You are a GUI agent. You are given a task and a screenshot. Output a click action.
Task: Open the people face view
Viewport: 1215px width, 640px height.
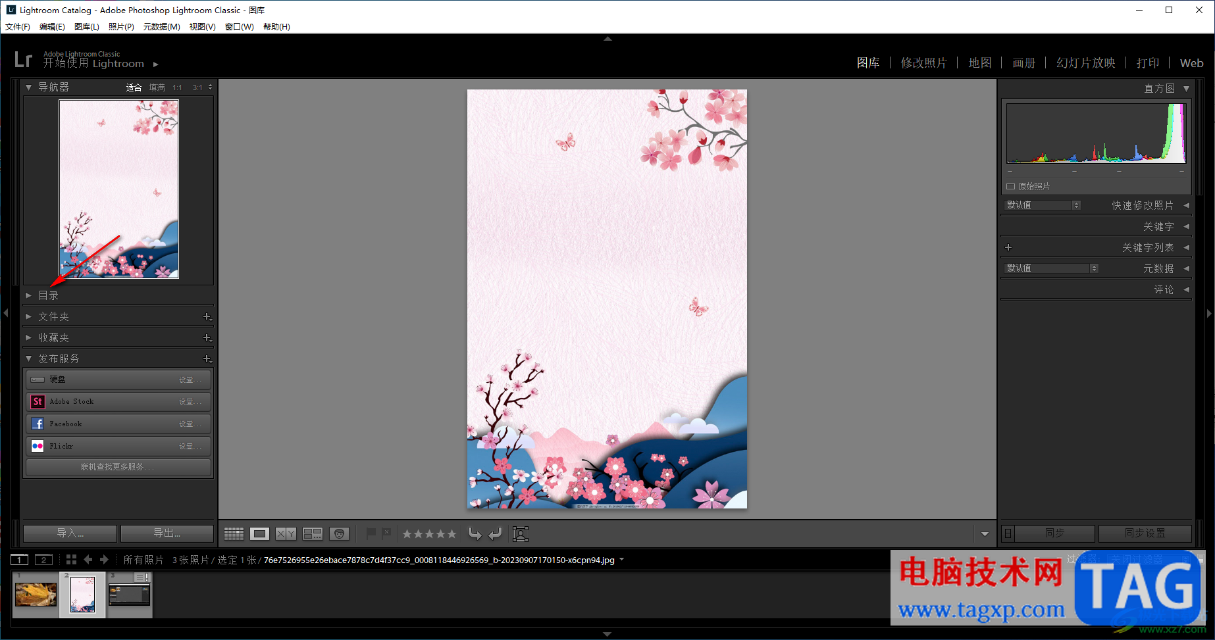339,533
